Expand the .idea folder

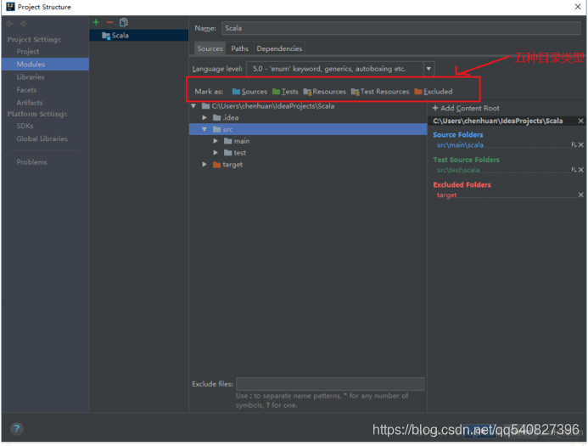tap(204, 118)
